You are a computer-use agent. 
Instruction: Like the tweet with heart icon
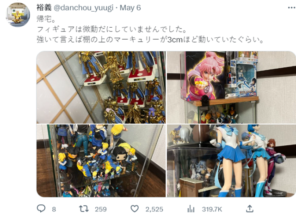[x=135, y=209]
